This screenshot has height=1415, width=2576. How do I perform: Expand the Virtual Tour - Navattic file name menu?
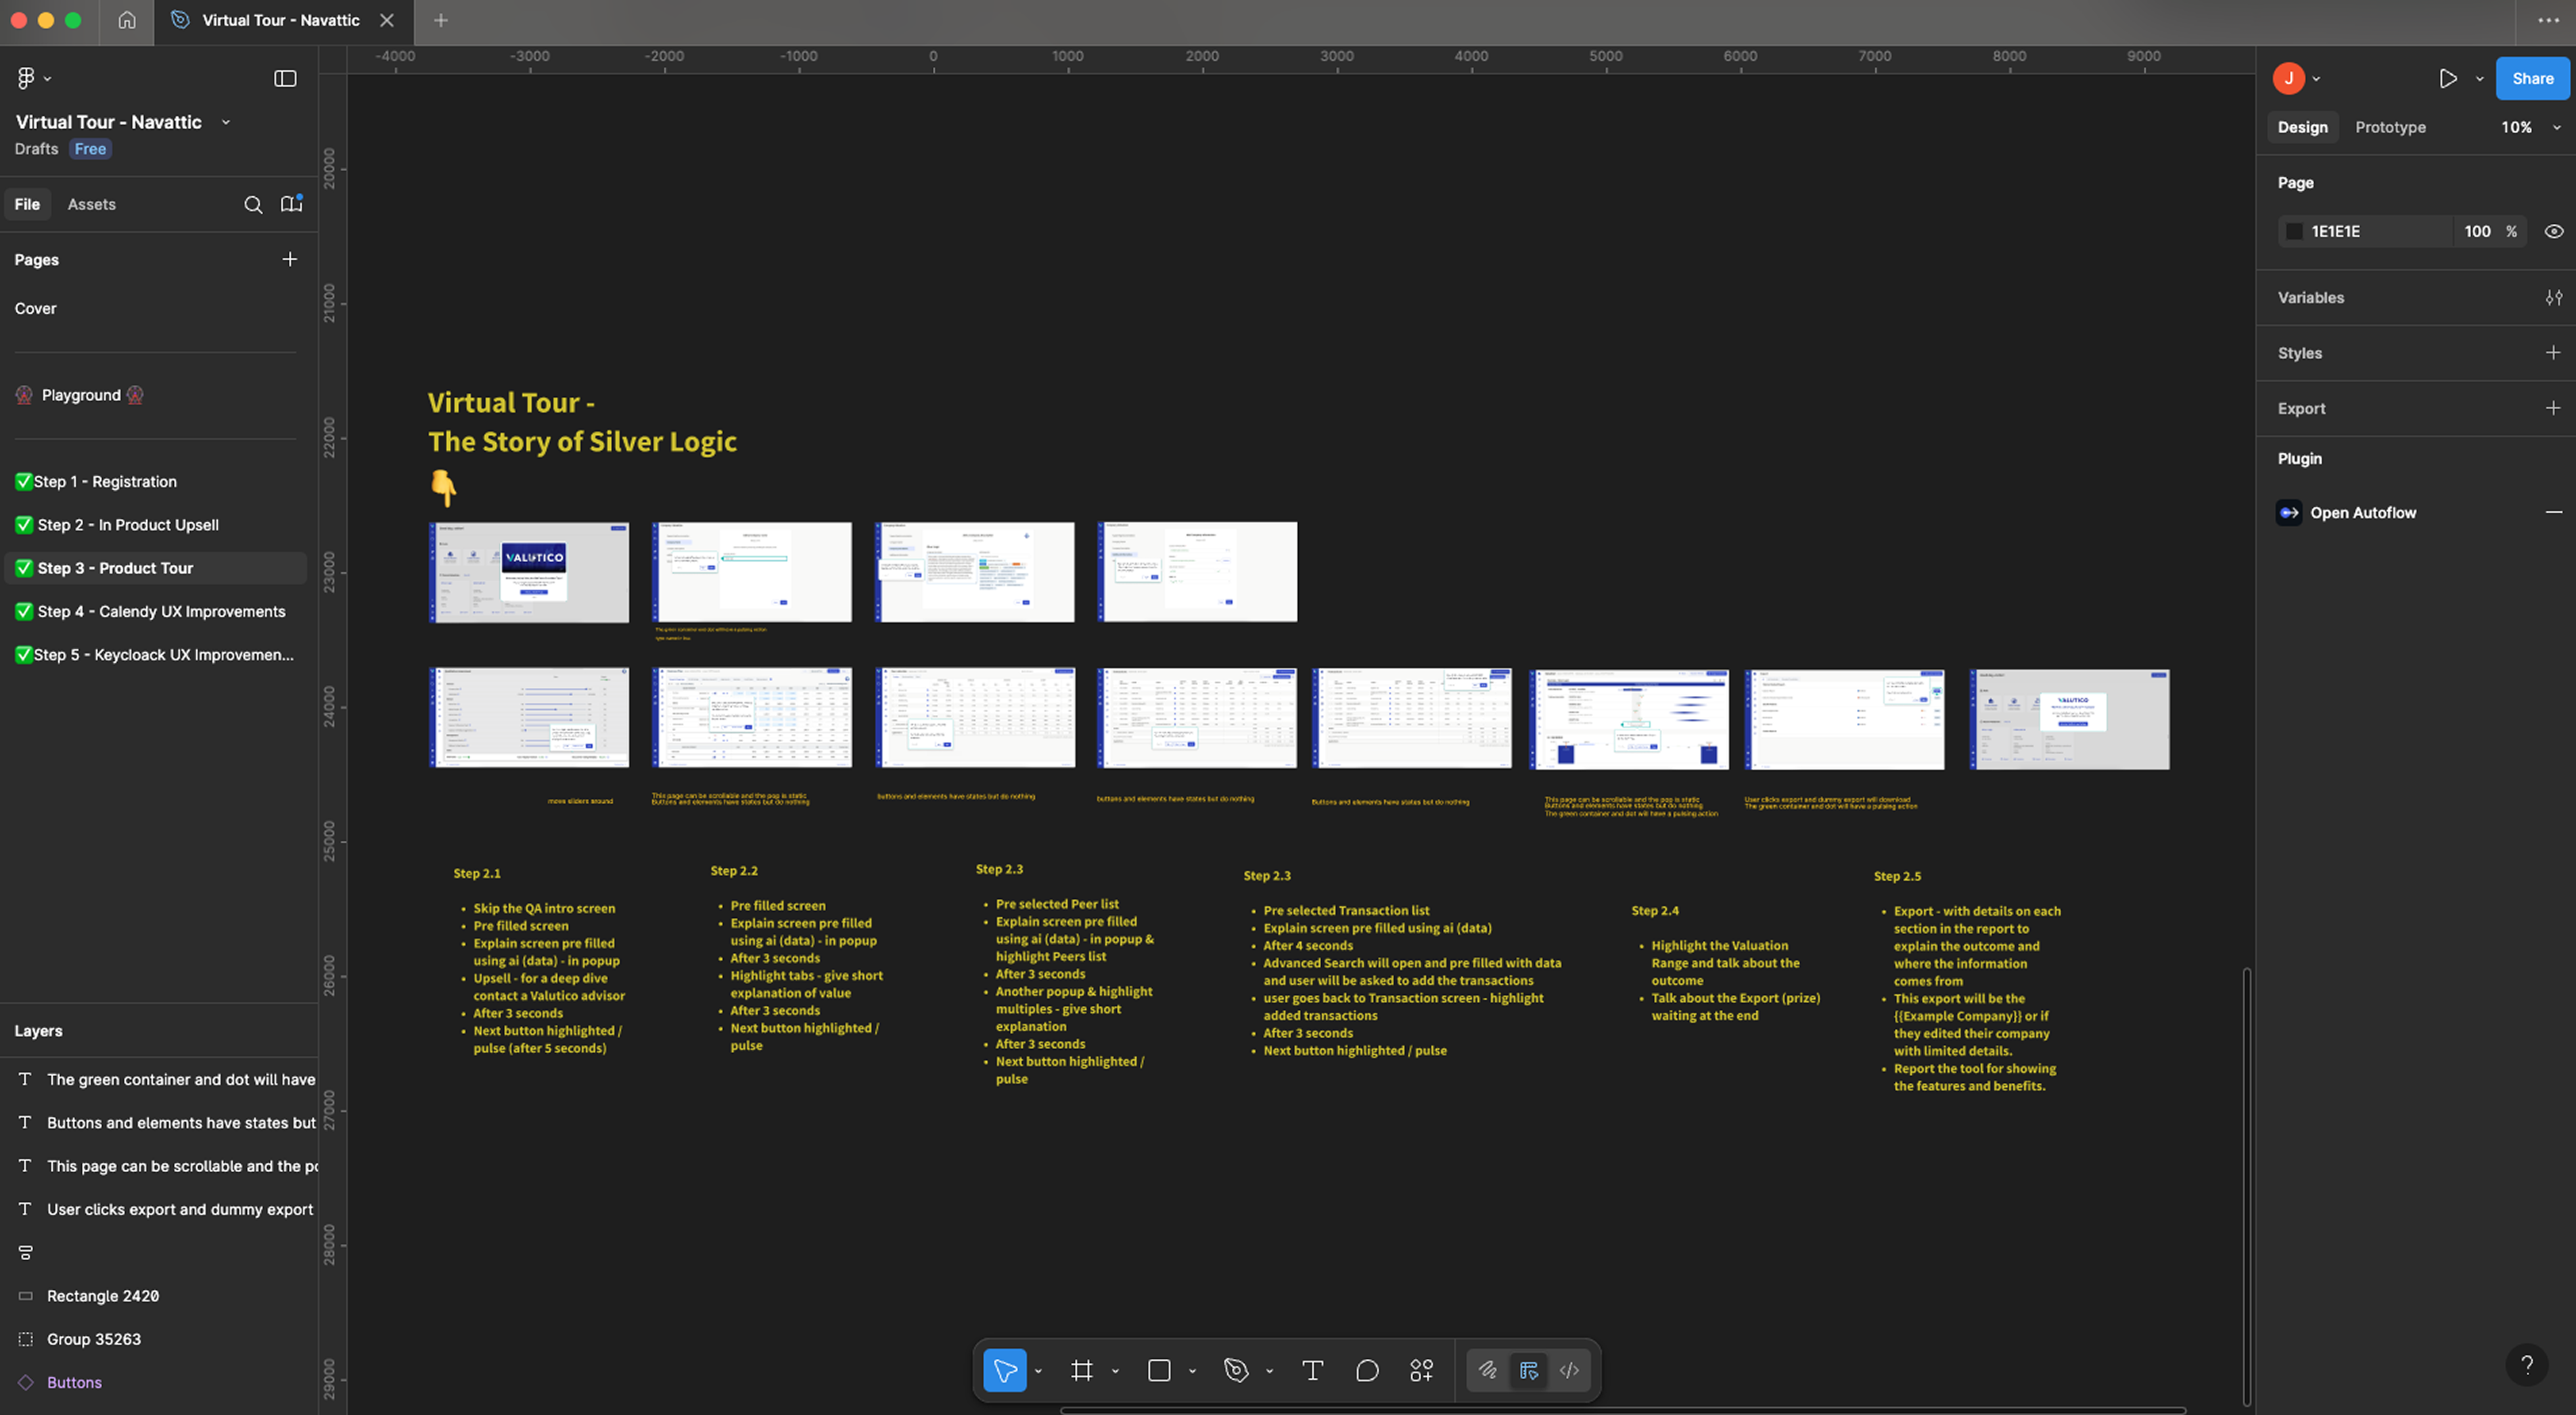[225, 121]
